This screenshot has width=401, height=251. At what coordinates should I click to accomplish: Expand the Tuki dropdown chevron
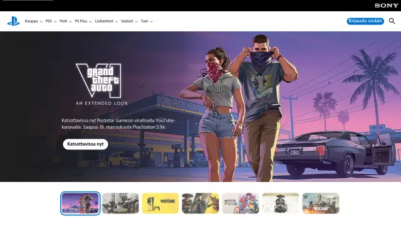(x=151, y=21)
